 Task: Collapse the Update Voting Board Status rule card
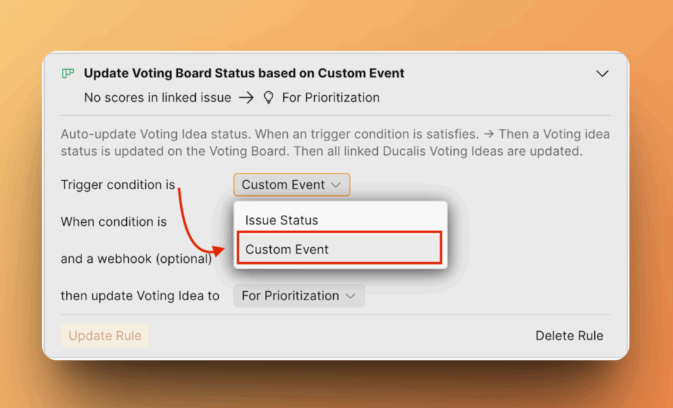coord(603,74)
